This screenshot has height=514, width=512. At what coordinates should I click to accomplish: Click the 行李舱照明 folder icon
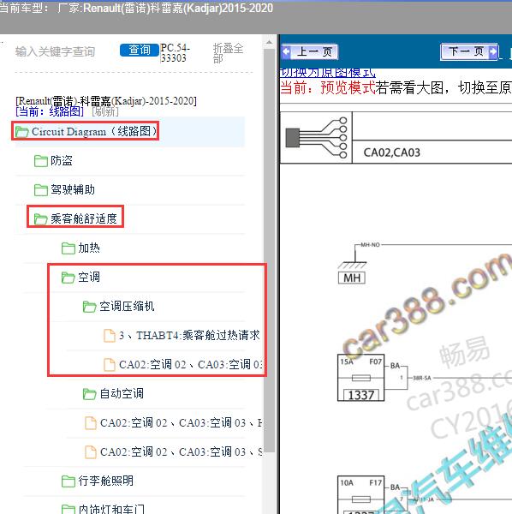68,481
